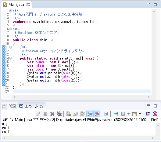161x142 pixels.
Task: Toggle Scroll Lock in console toolbar
Action: [x=76, y=114]
